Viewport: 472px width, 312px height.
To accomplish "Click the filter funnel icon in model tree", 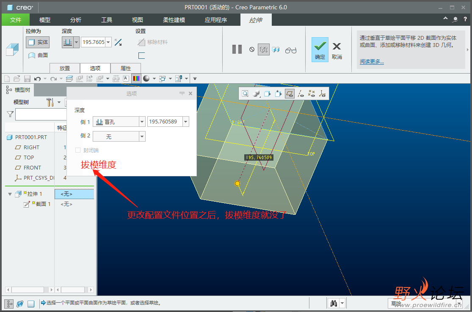I will pyautogui.click(x=10, y=114).
